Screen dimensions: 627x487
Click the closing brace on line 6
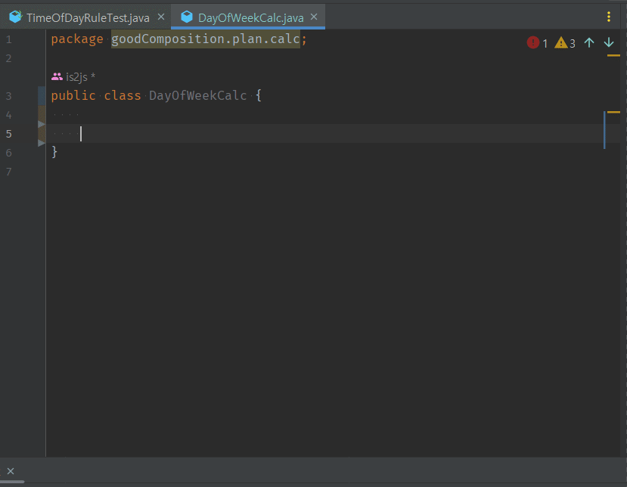[54, 152]
